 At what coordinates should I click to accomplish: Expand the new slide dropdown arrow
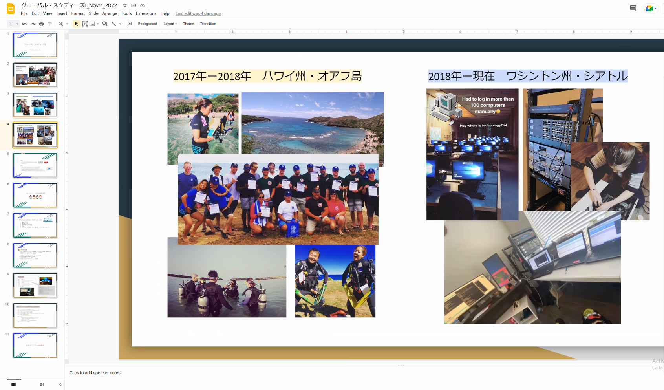click(x=17, y=24)
